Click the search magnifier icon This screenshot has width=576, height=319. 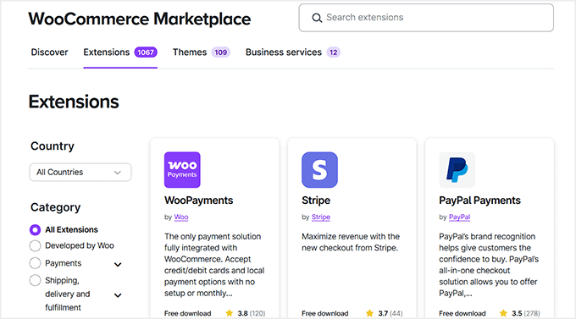click(317, 18)
